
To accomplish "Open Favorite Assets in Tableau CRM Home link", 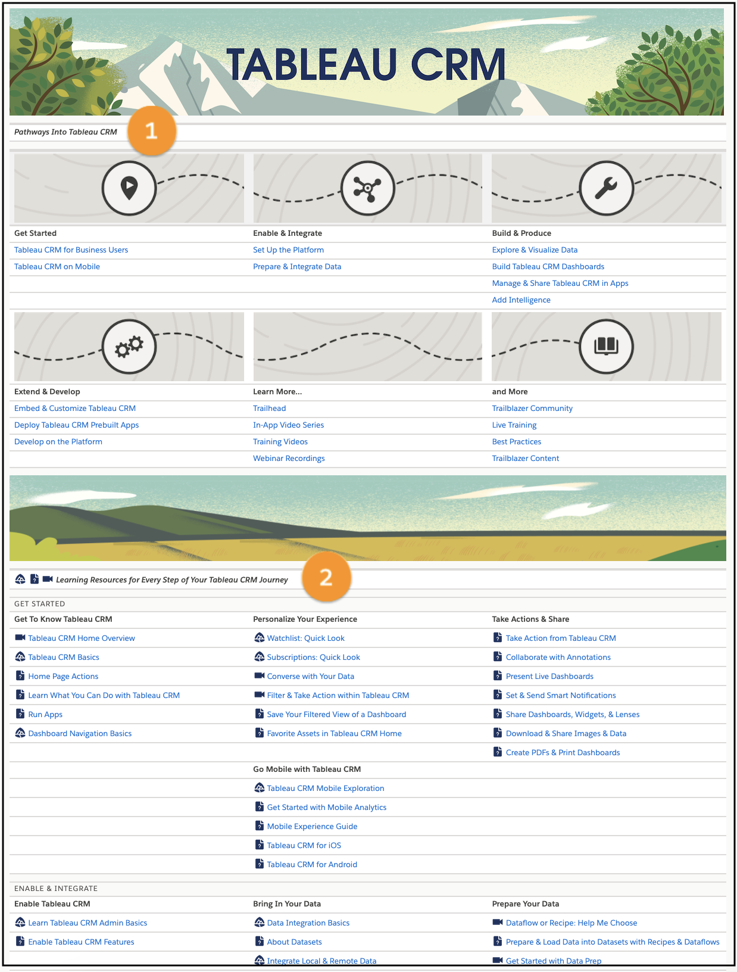I will [334, 734].
